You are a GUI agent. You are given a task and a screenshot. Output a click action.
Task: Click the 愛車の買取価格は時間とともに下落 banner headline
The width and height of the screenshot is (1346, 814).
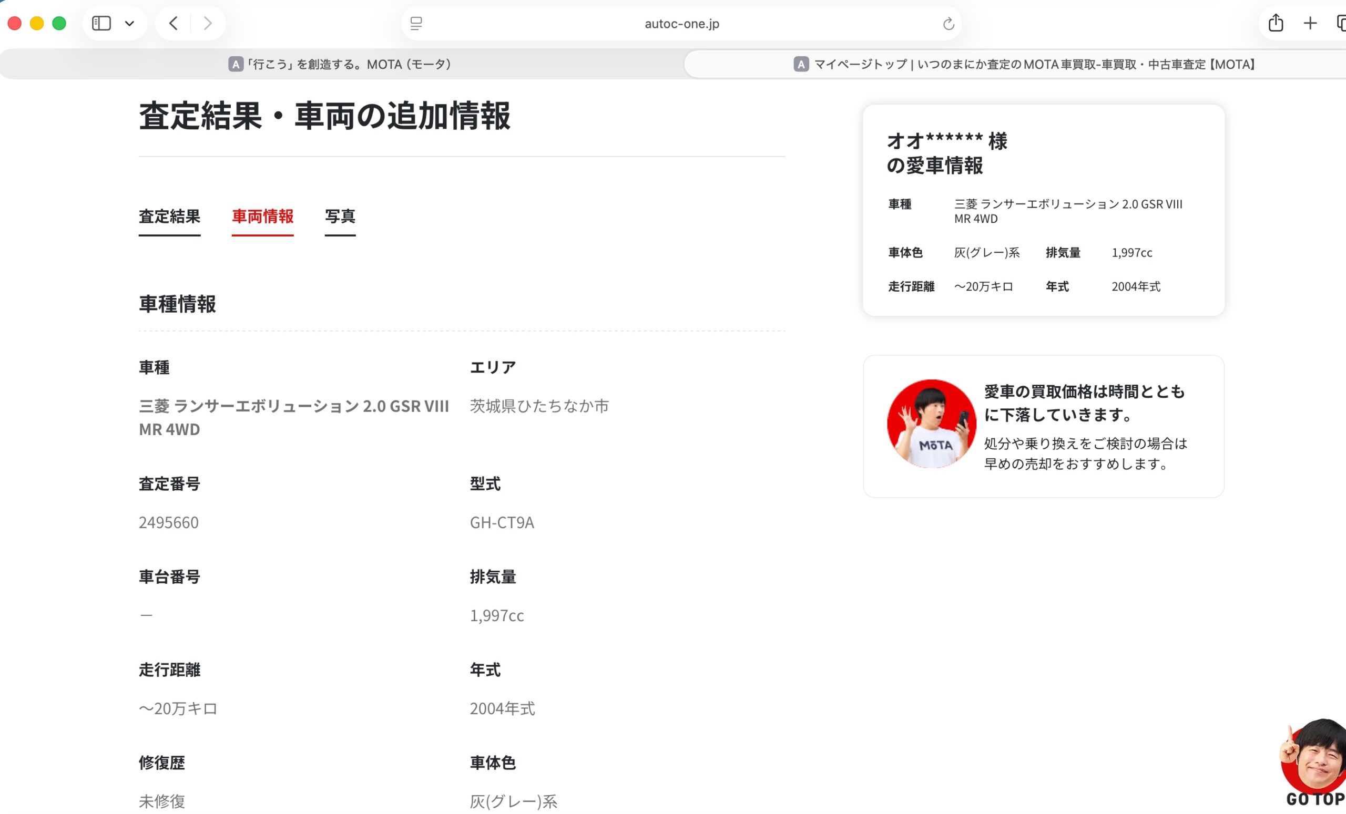(1084, 403)
